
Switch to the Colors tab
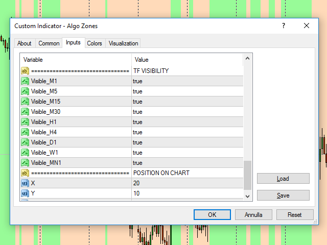tap(95, 43)
